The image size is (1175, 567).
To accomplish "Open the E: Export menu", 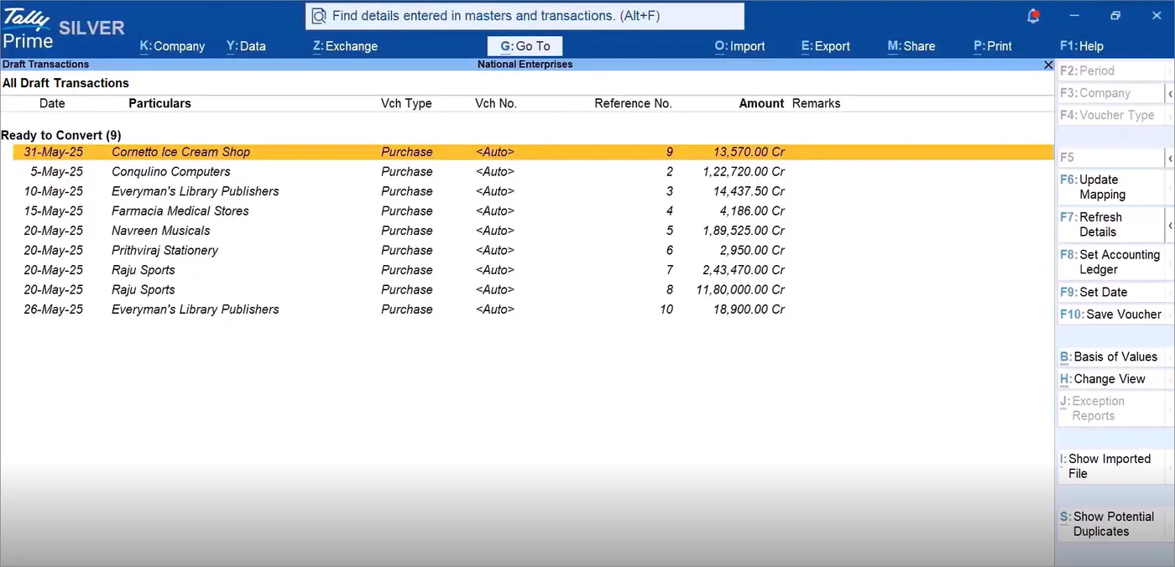I will click(x=825, y=46).
